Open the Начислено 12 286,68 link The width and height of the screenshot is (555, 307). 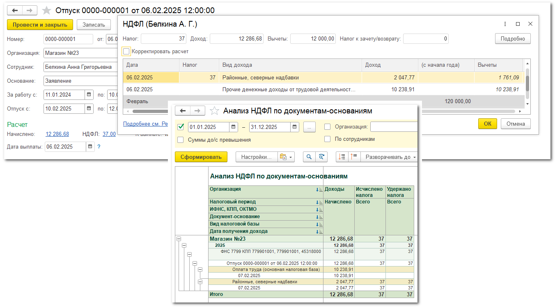(x=57, y=134)
